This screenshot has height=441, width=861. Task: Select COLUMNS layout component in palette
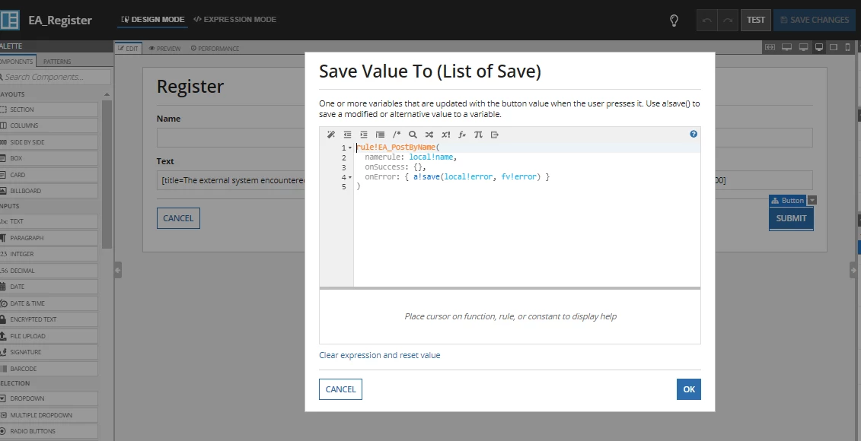pyautogui.click(x=49, y=125)
